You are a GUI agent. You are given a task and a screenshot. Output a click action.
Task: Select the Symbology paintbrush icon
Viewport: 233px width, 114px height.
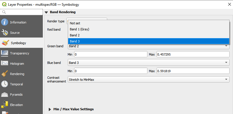pyautogui.click(x=5, y=43)
